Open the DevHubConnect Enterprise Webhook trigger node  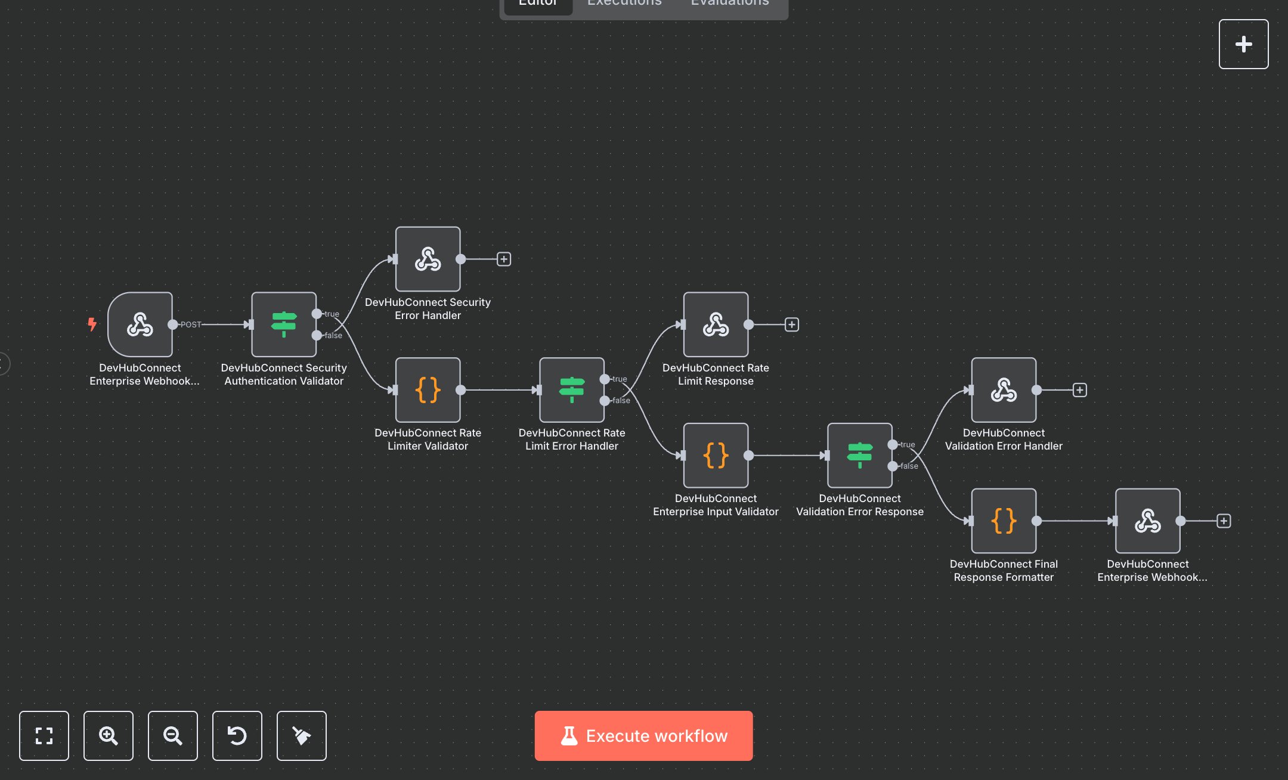click(140, 325)
